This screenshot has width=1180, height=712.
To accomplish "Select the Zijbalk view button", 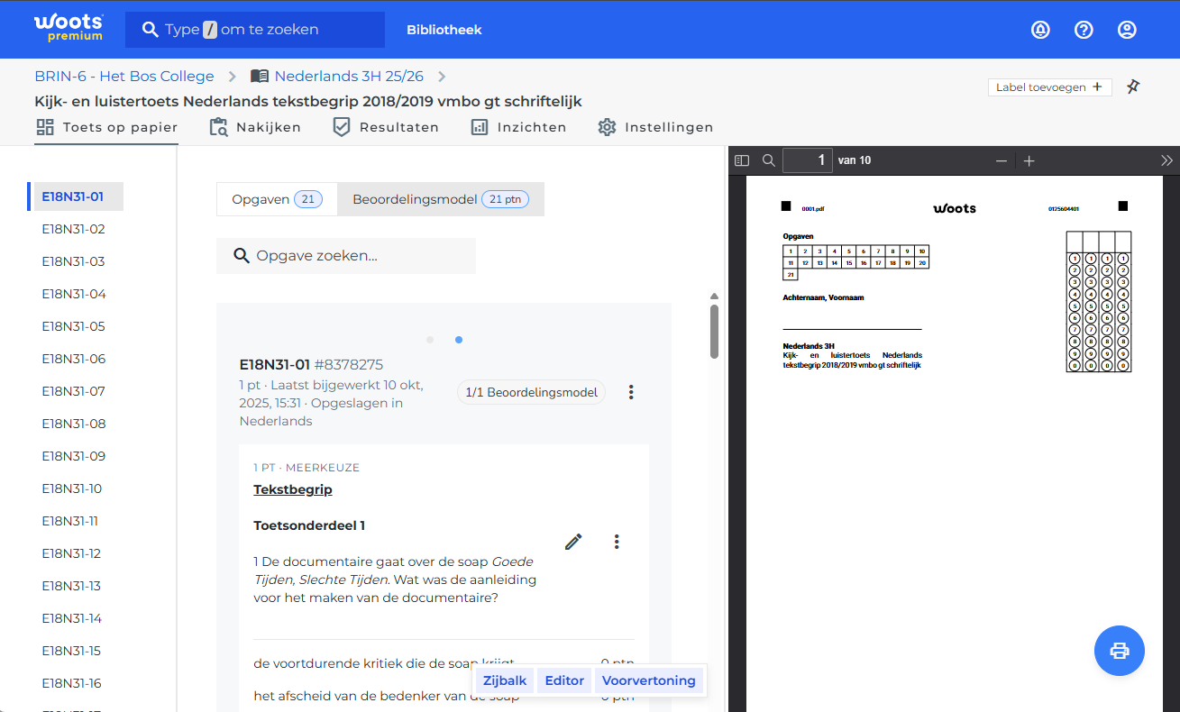I will (505, 680).
